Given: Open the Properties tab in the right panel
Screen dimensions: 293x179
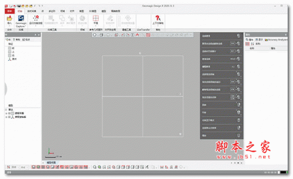Looking at the screenshot, I should tap(250, 40).
